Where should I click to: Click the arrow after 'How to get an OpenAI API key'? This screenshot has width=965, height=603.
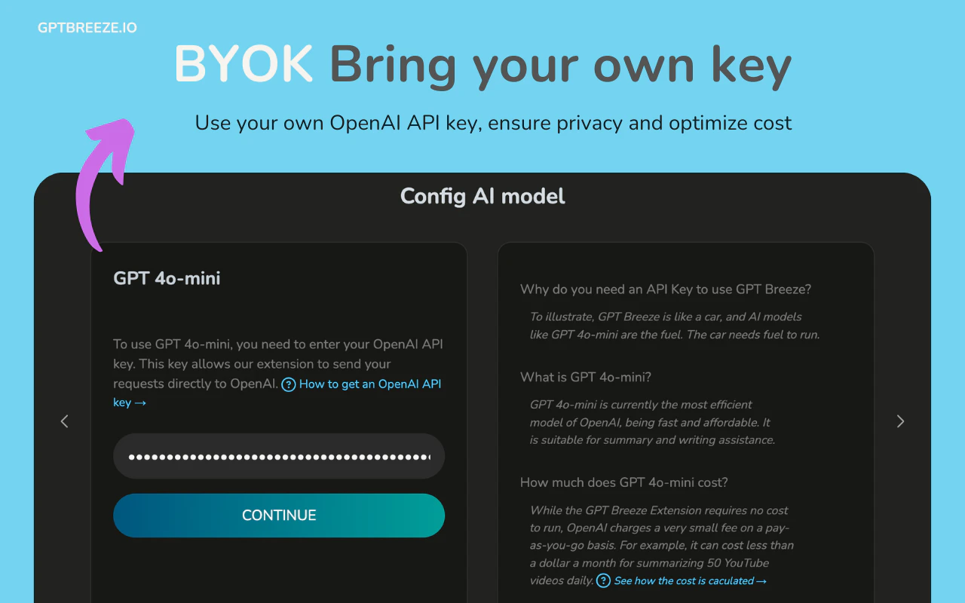[139, 403]
